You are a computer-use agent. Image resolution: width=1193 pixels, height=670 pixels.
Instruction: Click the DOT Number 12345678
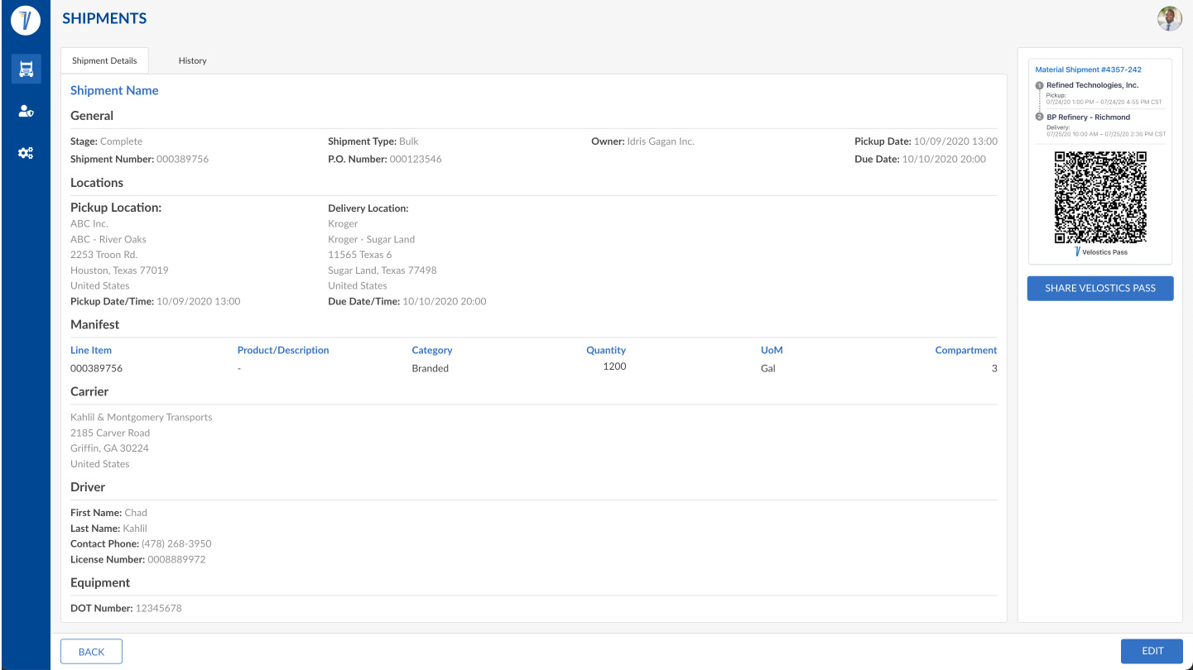(x=126, y=608)
